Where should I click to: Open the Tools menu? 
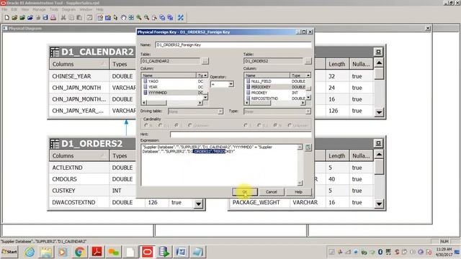[x=54, y=9]
